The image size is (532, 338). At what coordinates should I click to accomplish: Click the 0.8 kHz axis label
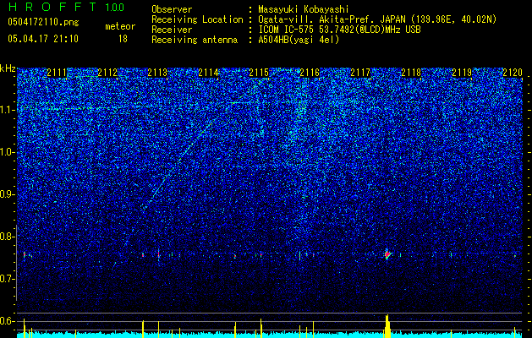click(7, 237)
